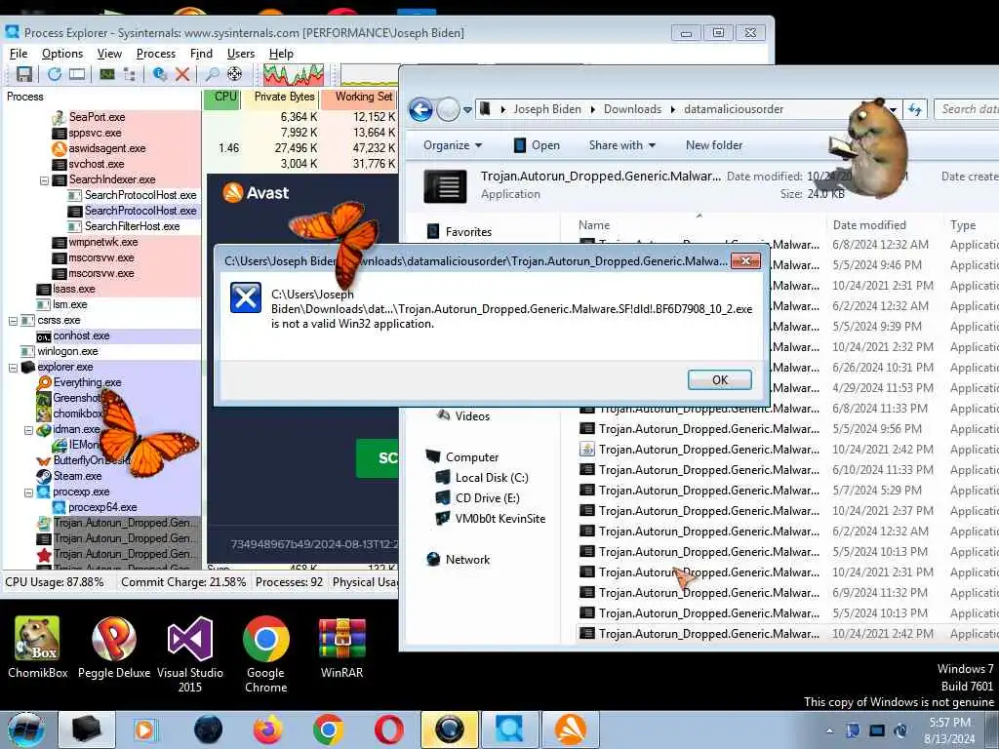
Task: Open the WinRAR desktop icon
Action: tap(342, 648)
